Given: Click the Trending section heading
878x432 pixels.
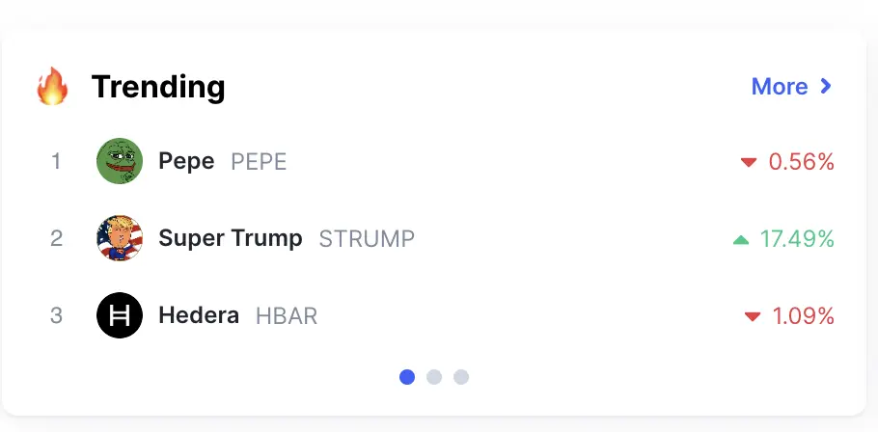Looking at the screenshot, I should pos(158,87).
